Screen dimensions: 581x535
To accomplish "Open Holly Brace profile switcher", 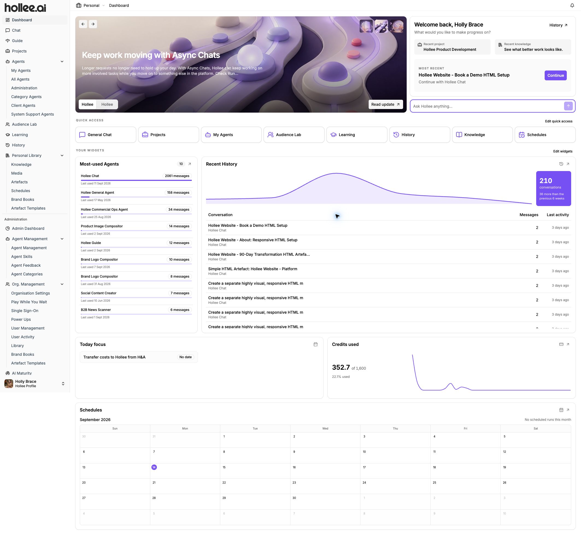I will [x=35, y=384].
